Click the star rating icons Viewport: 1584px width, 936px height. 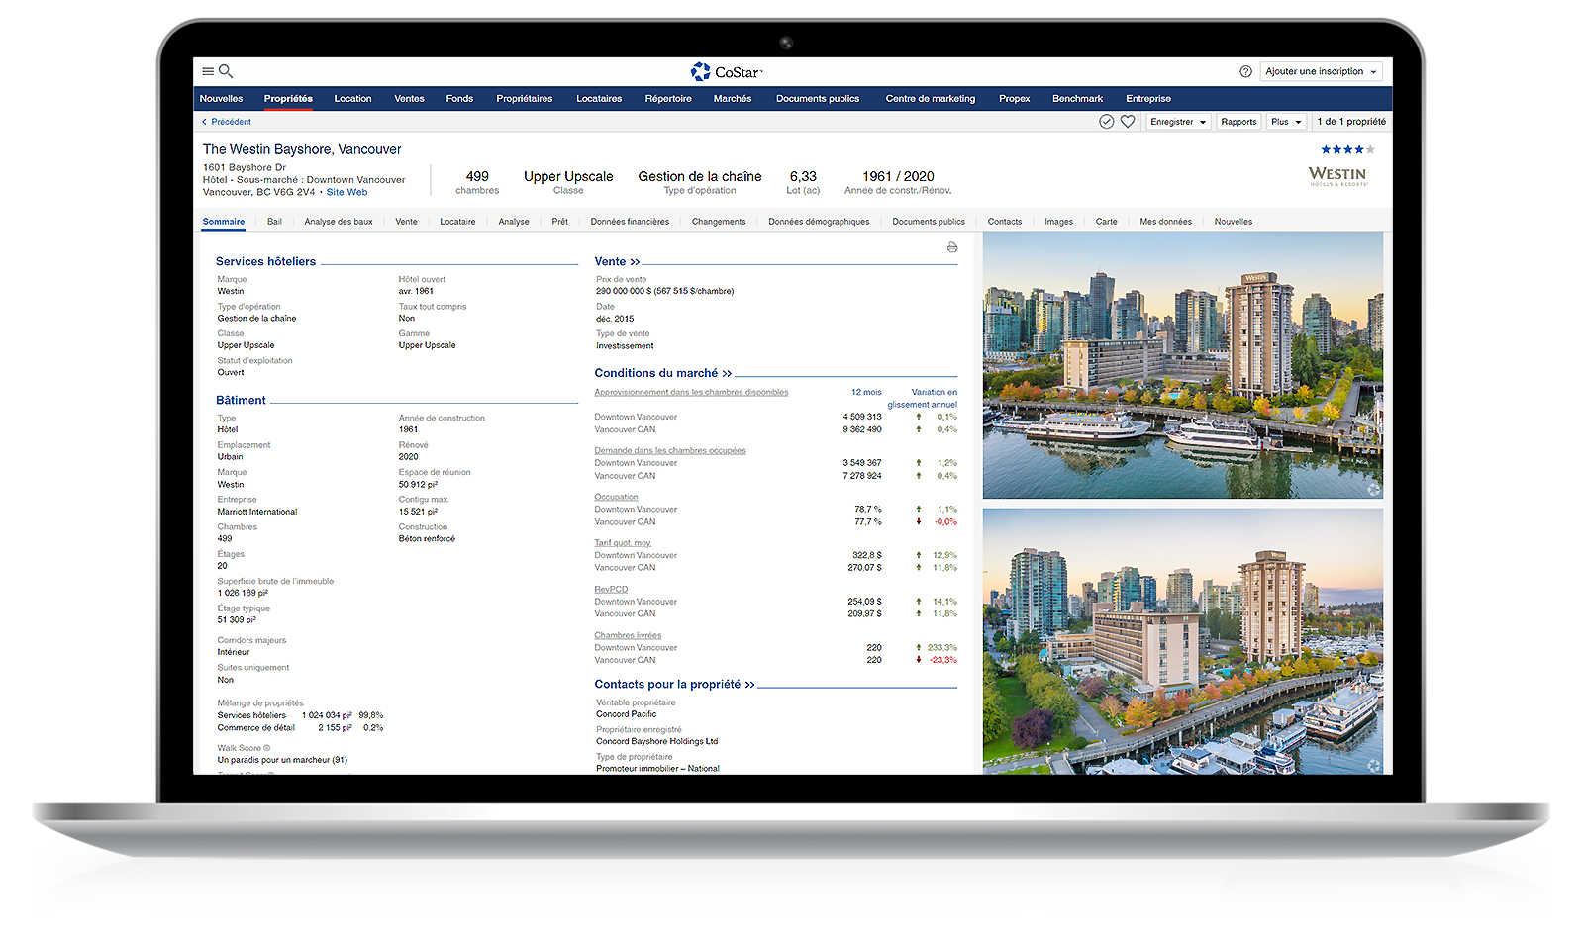coord(1346,149)
